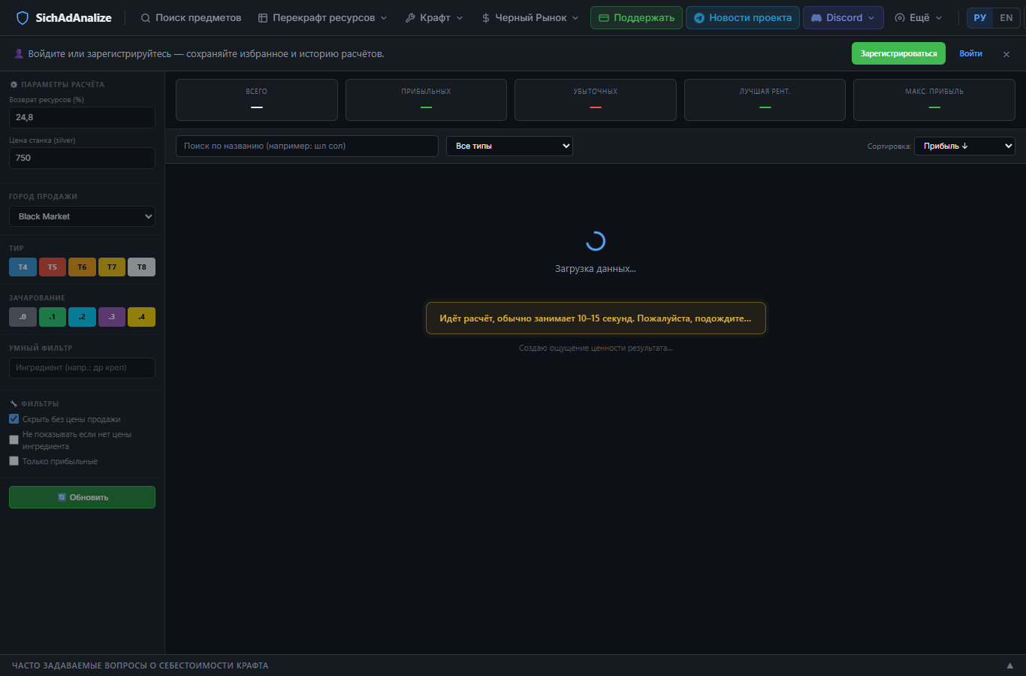Viewport: 1026px width, 676px height.
Task: Click the user avatar icon in banner
Action: [19, 53]
